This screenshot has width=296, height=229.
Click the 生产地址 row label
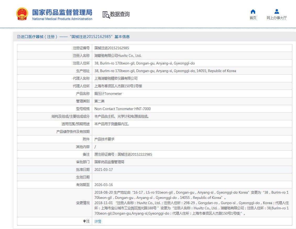[83, 71]
